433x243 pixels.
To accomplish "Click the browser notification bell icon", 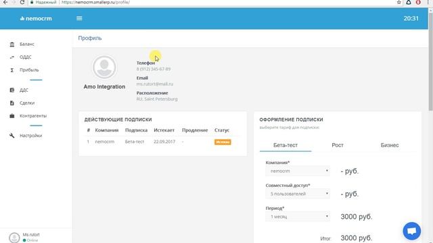I will 409,2.
